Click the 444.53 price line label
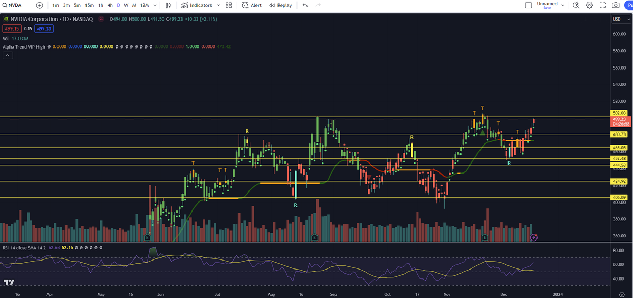This screenshot has height=298, width=633. pos(619,165)
